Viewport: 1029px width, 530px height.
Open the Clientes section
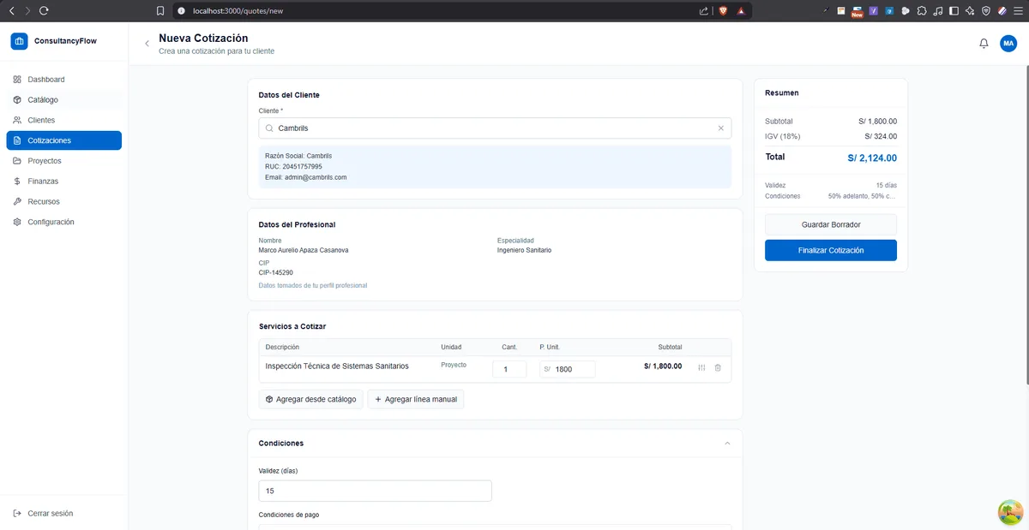(64, 121)
